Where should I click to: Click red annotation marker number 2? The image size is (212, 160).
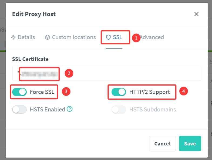(x=69, y=73)
